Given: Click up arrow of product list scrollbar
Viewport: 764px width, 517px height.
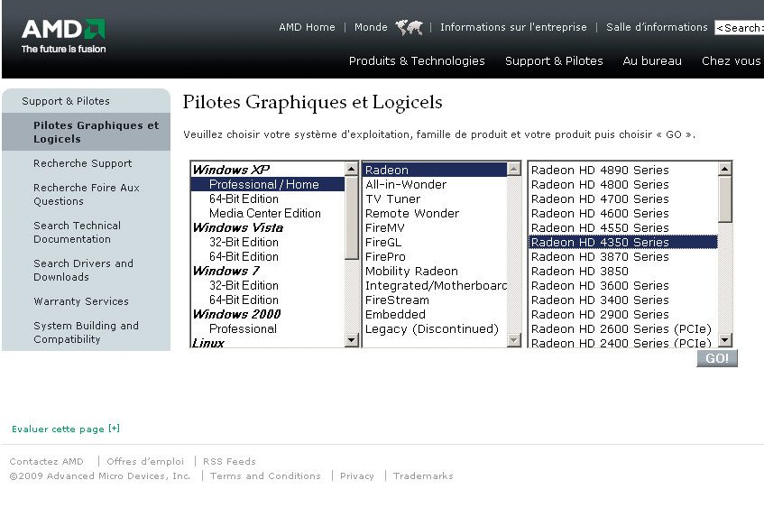Looking at the screenshot, I should tap(724, 169).
